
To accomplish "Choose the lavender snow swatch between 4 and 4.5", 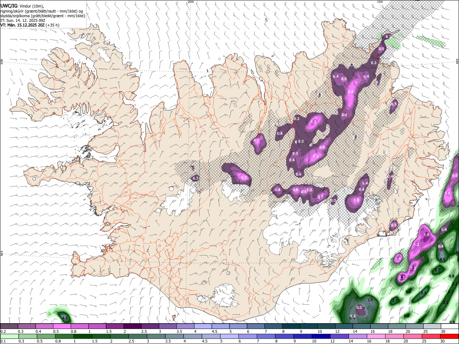I will pyautogui.click(x=203, y=326).
